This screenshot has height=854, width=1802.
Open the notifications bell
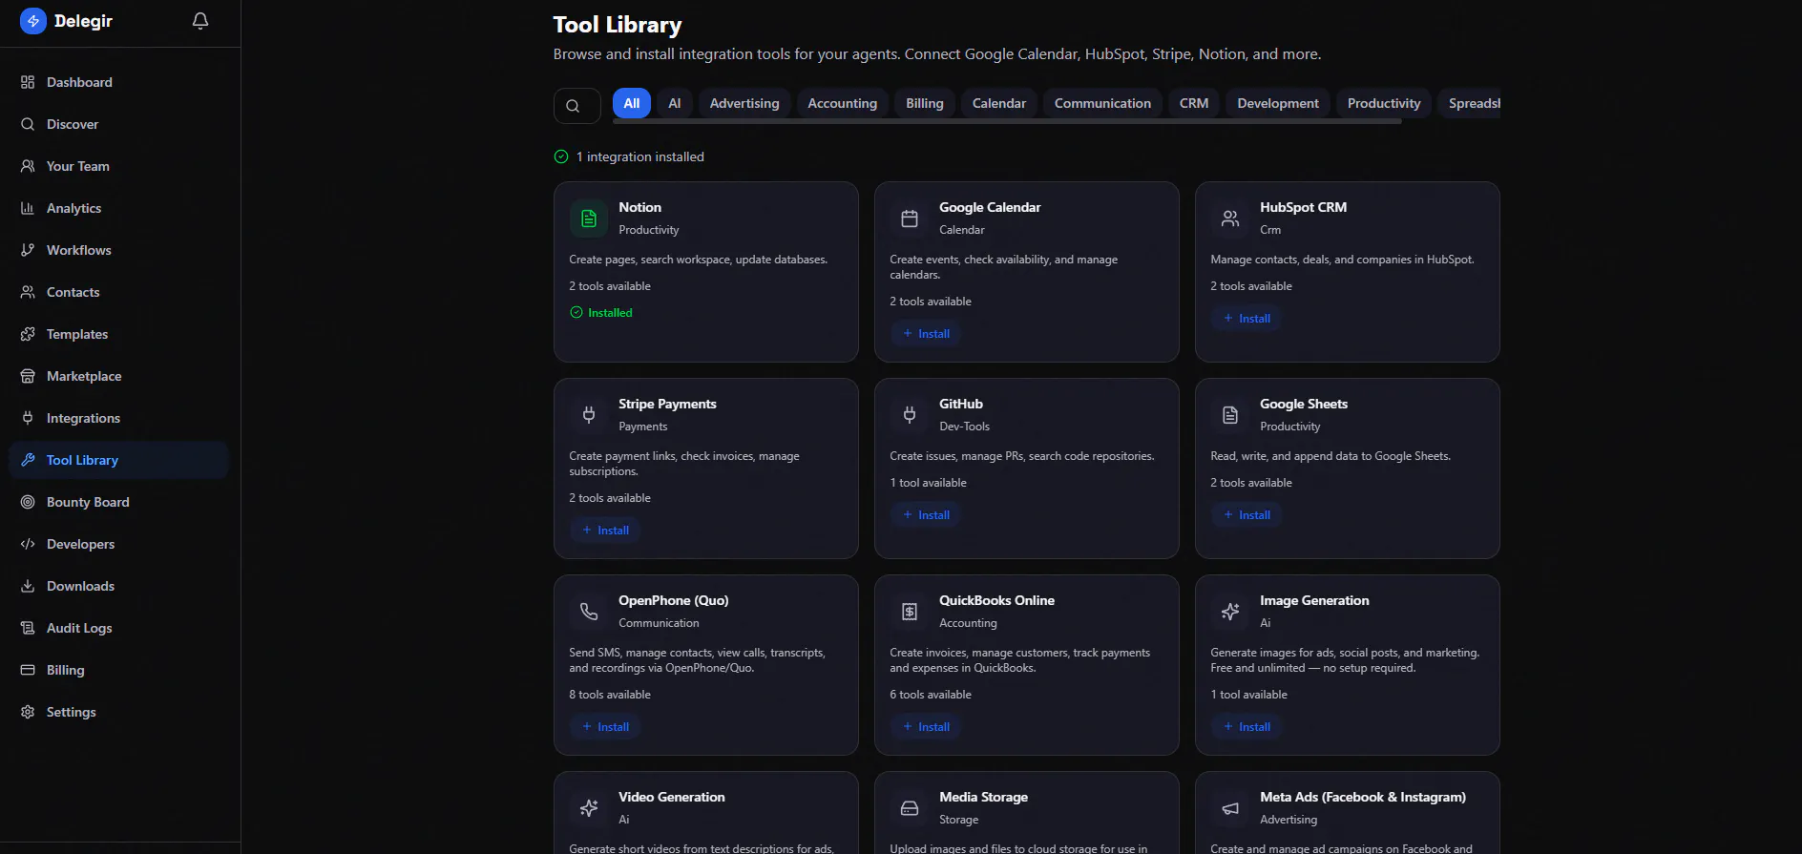[x=200, y=21]
